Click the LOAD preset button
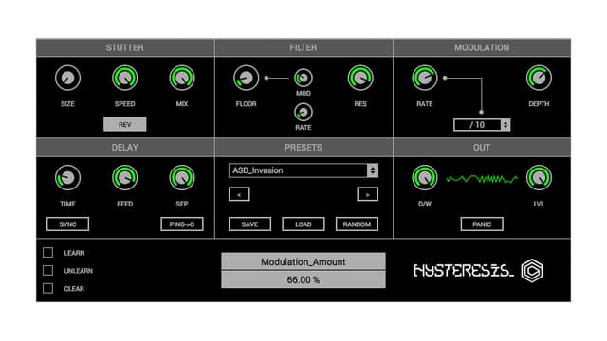Image resolution: width=607 pixels, height=341 pixels. click(x=303, y=224)
